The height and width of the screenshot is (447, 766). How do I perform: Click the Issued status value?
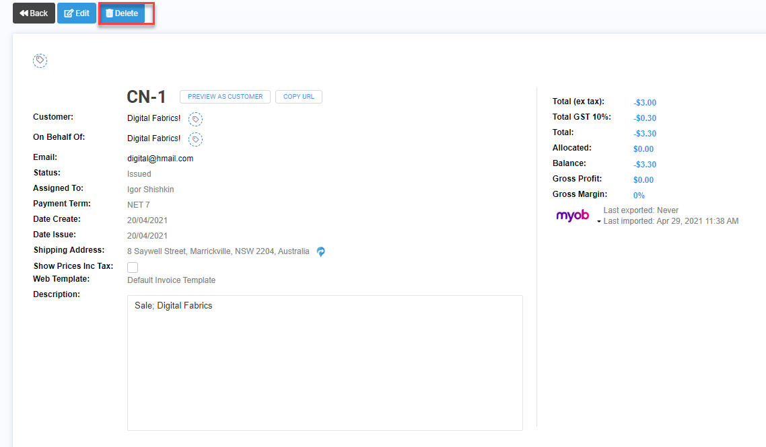[x=139, y=173]
